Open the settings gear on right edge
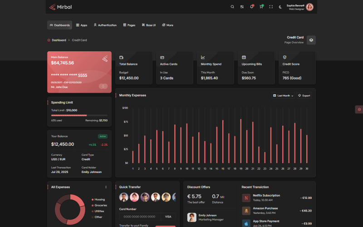The image size is (363, 227). pyautogui.click(x=359, y=109)
